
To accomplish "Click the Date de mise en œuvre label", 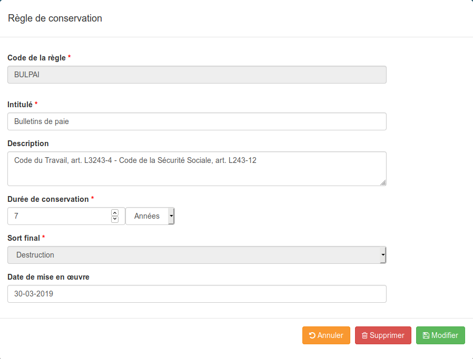I will (48, 277).
